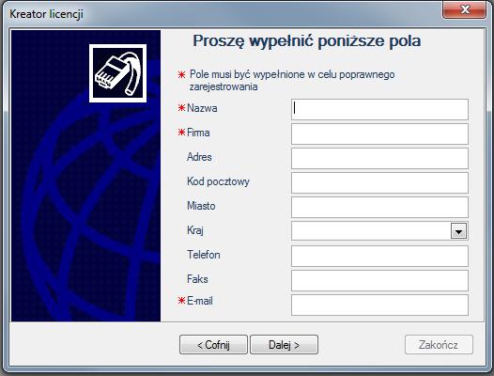
Task: Click the Kreator licencji title text
Action: pyautogui.click(x=46, y=14)
